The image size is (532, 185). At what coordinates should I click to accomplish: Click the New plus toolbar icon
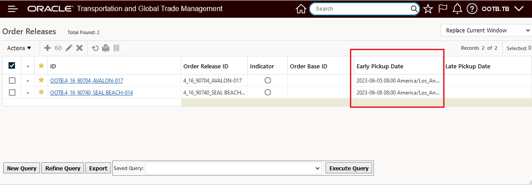48,48
